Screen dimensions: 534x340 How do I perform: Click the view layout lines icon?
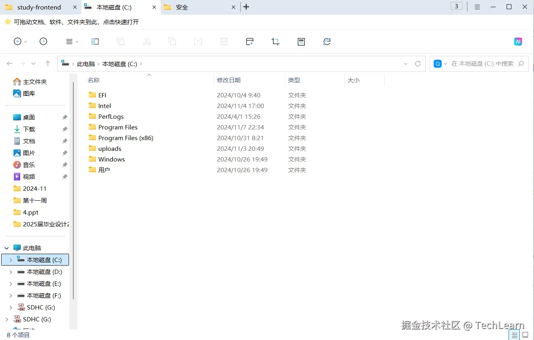(x=69, y=42)
